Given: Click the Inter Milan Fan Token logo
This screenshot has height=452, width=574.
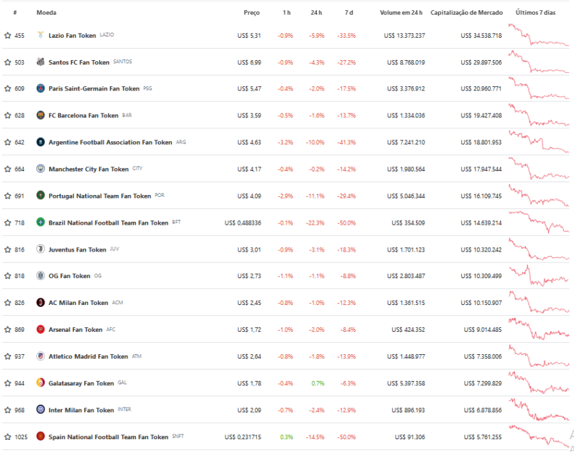Looking at the screenshot, I should coord(41,409).
